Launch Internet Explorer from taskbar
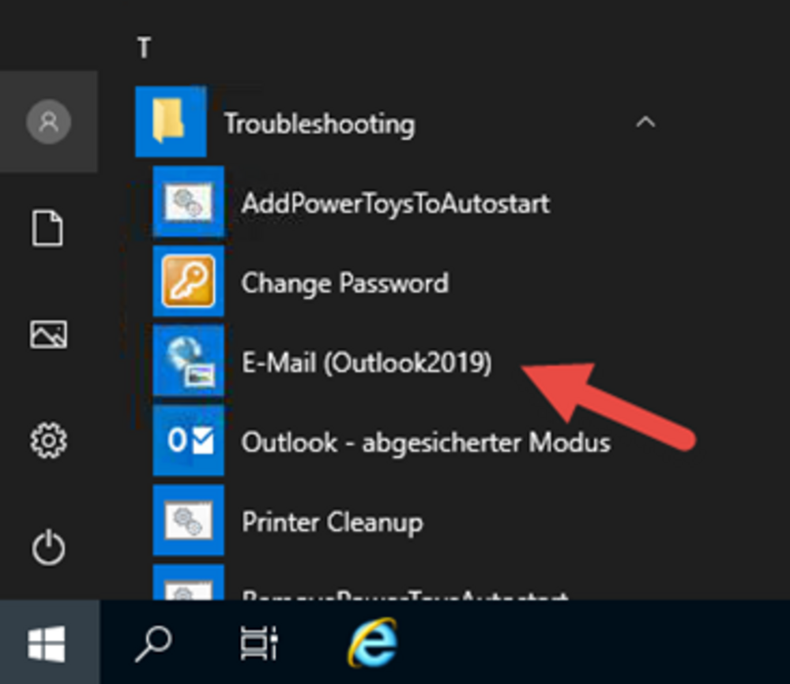This screenshot has width=790, height=684. point(373,643)
